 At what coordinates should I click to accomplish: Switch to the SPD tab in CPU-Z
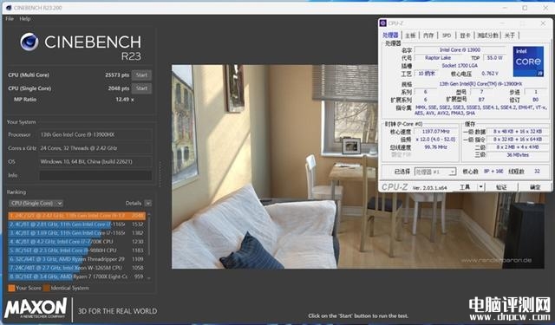(447, 36)
